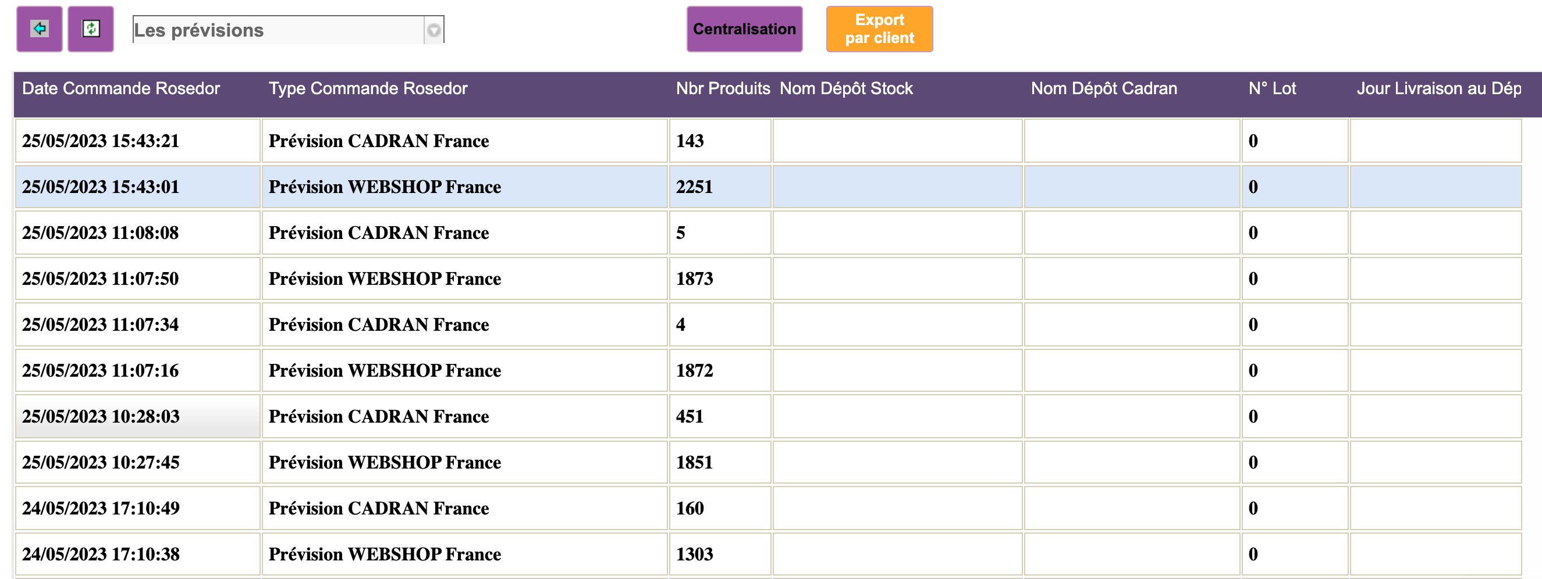
Task: Click the date cell 25/05/2023 11:08:08
Action: (x=101, y=233)
